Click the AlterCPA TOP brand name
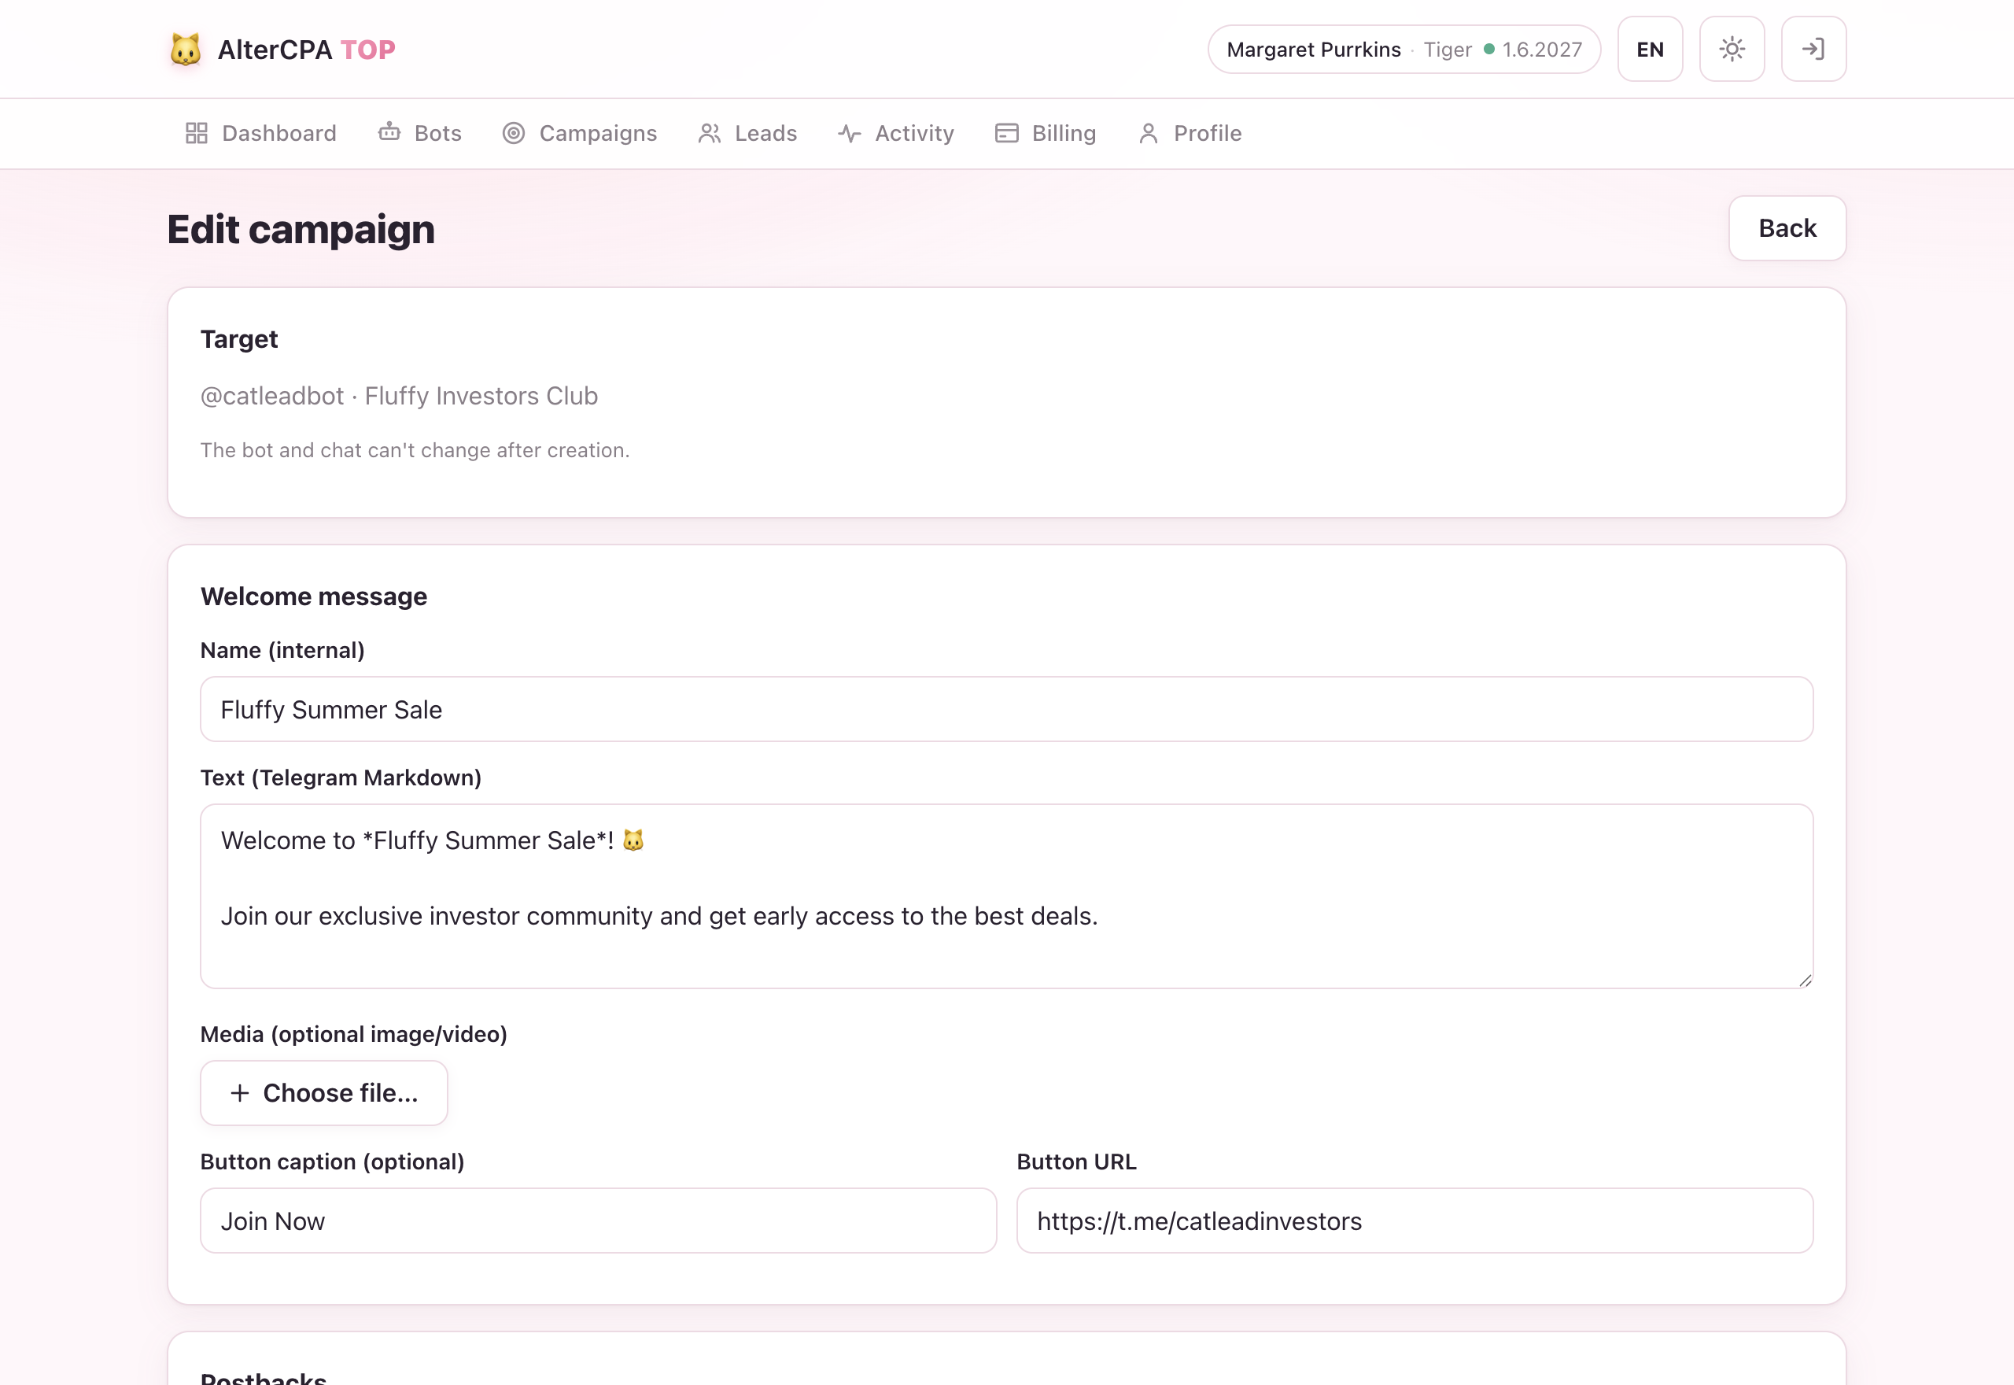This screenshot has width=2014, height=1385. click(x=306, y=50)
